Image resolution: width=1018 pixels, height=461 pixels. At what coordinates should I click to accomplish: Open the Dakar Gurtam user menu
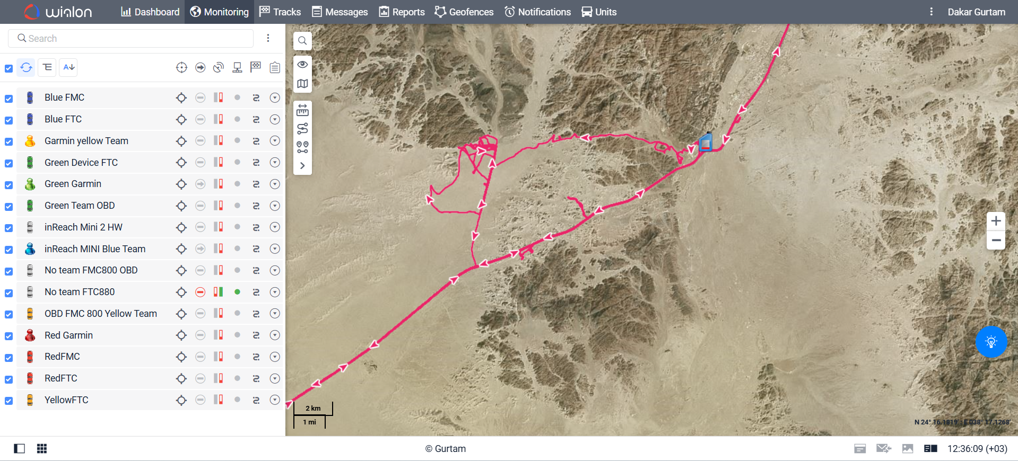pos(976,12)
